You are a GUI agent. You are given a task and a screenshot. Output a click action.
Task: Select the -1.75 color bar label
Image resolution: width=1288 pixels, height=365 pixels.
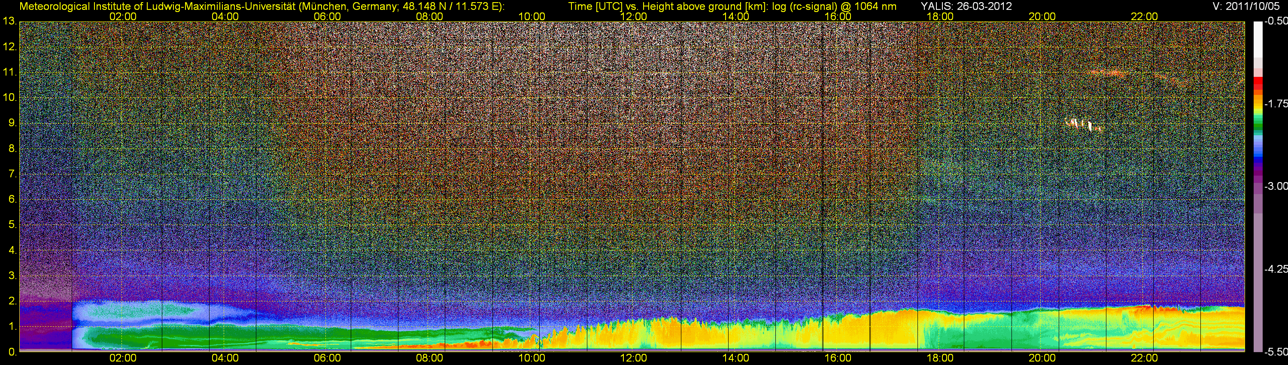pyautogui.click(x=1276, y=103)
